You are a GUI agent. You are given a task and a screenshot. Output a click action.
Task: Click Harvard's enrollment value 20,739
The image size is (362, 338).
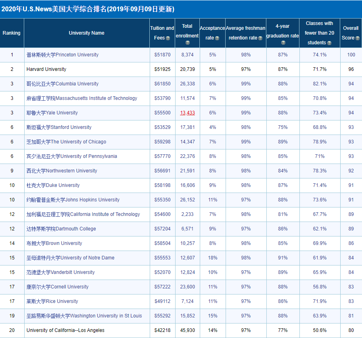(188, 69)
